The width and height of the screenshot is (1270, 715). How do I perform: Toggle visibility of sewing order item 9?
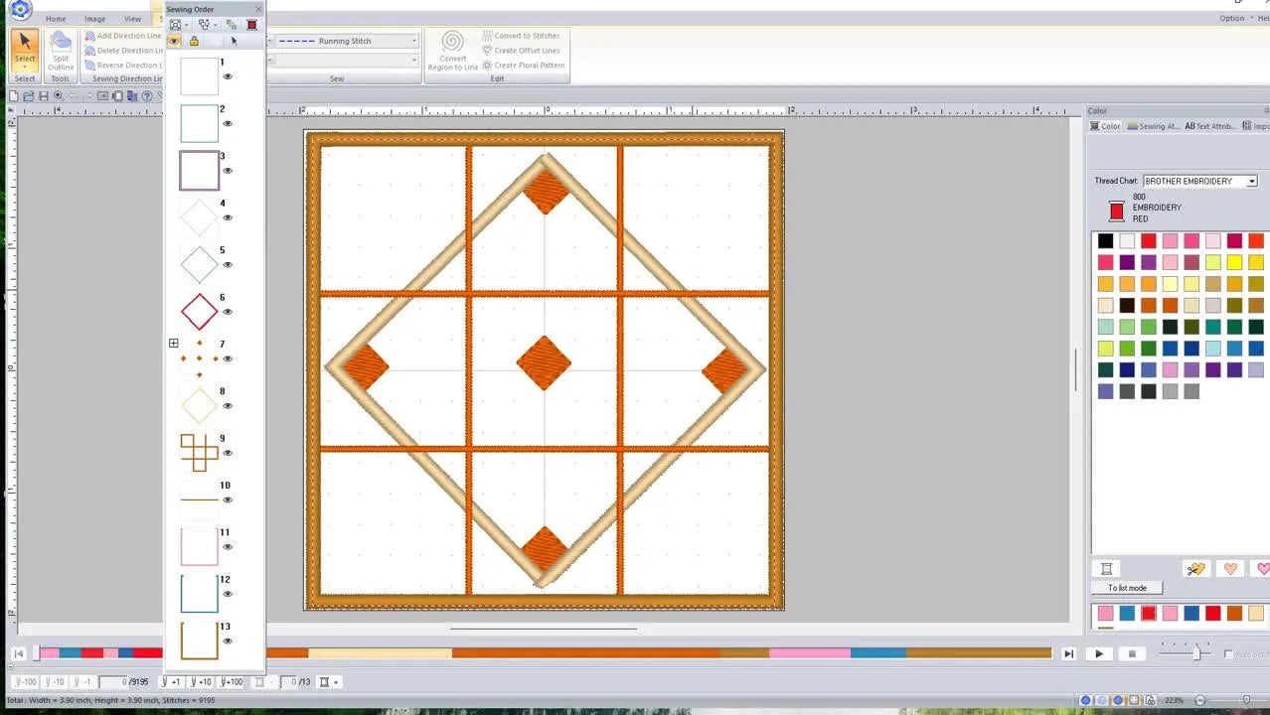point(228,453)
